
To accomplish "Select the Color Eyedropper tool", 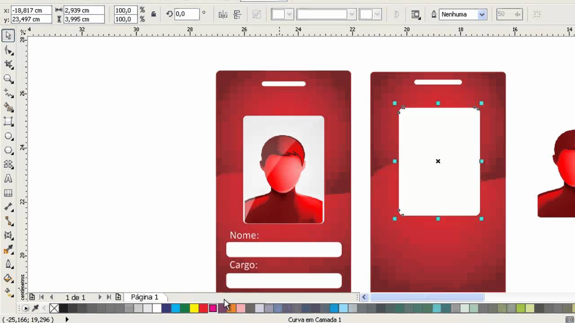I will click(8, 250).
